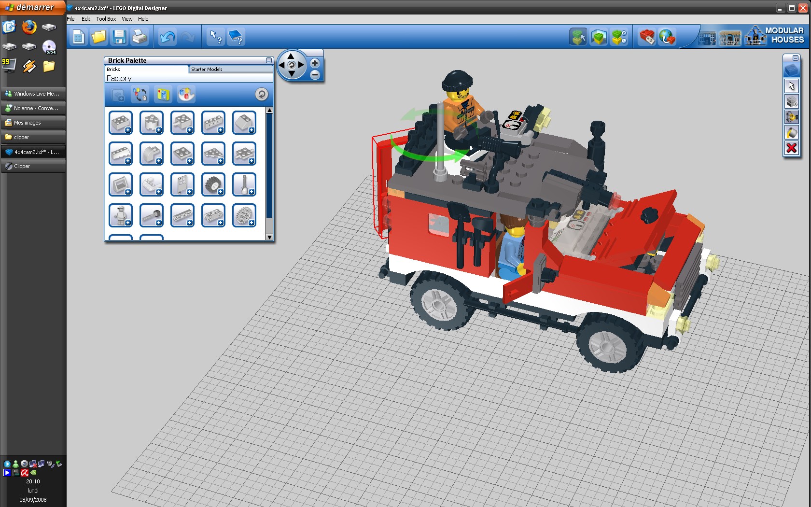Undo the last action
This screenshot has height=507, width=811.
(x=168, y=37)
